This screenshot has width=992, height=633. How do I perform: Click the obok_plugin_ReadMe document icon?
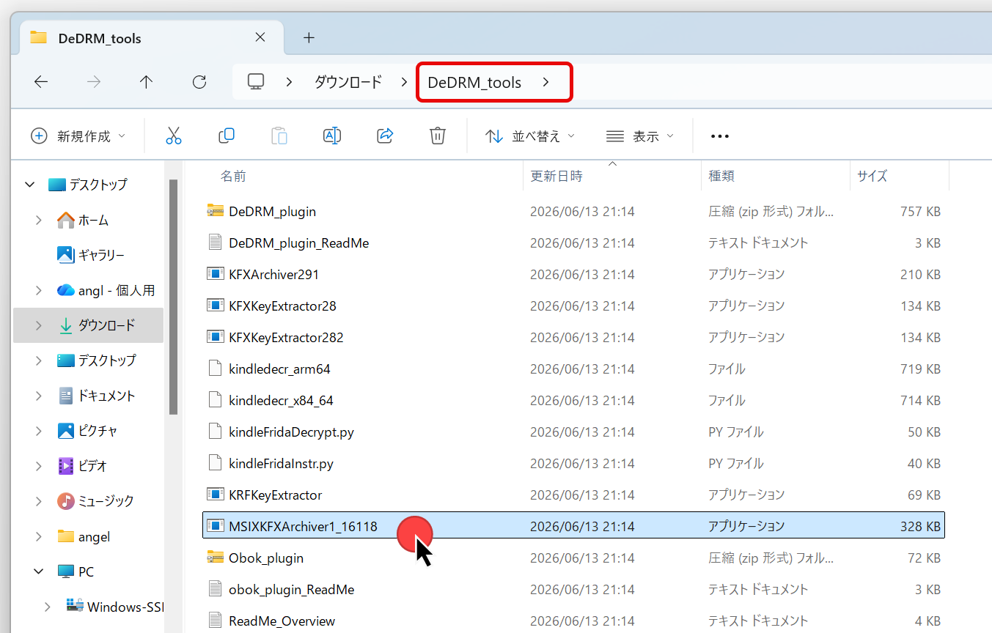(x=215, y=589)
